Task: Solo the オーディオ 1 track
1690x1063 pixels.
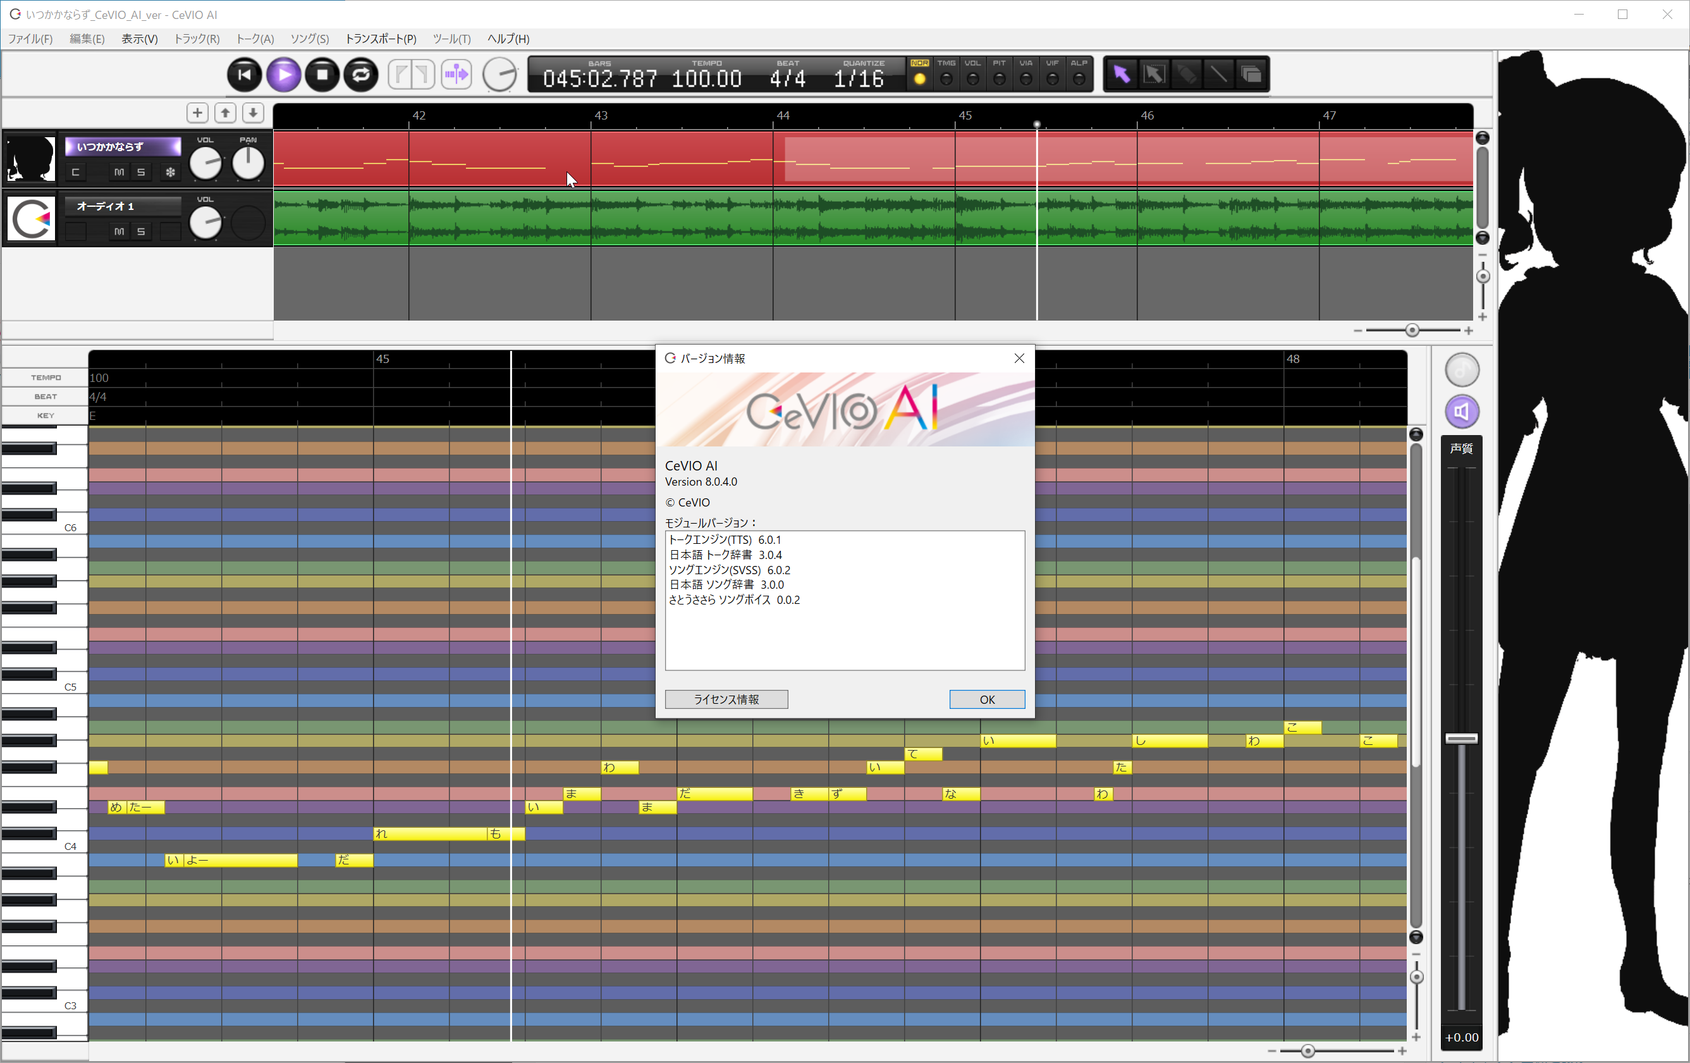Action: click(141, 231)
